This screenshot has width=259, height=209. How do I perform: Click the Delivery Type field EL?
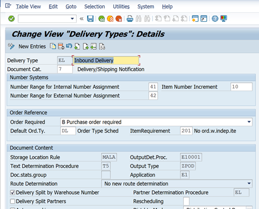(64, 60)
